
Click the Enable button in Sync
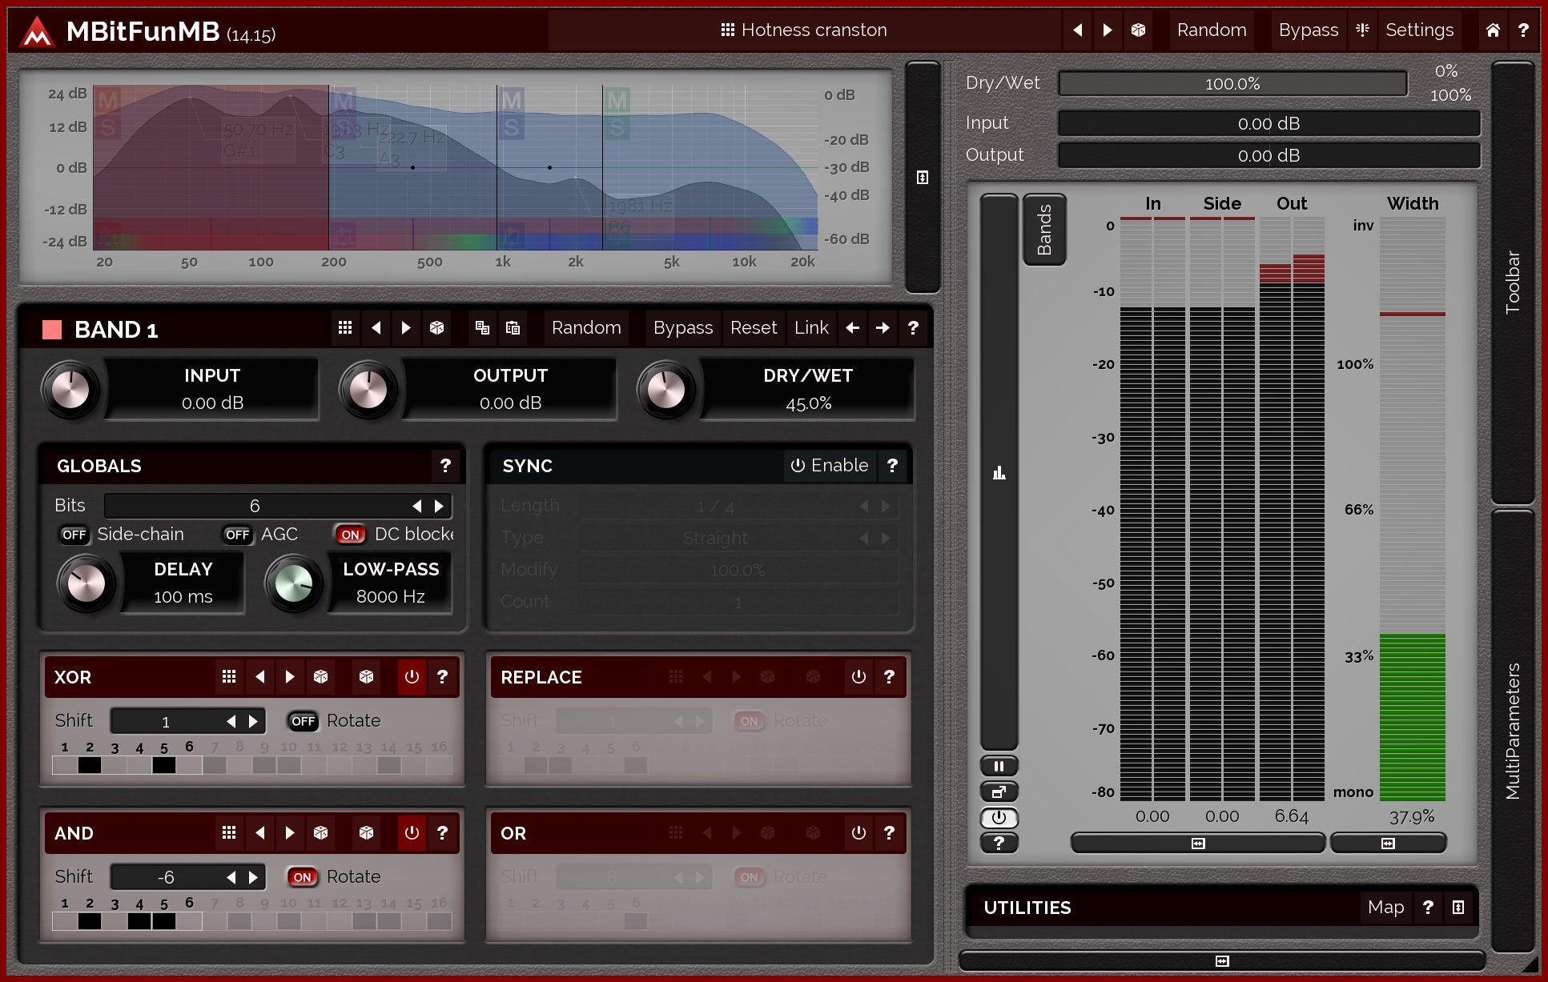pos(830,466)
